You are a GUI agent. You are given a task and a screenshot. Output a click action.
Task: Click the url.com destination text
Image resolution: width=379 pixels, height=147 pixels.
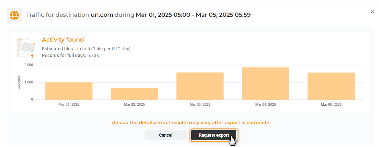pos(102,15)
